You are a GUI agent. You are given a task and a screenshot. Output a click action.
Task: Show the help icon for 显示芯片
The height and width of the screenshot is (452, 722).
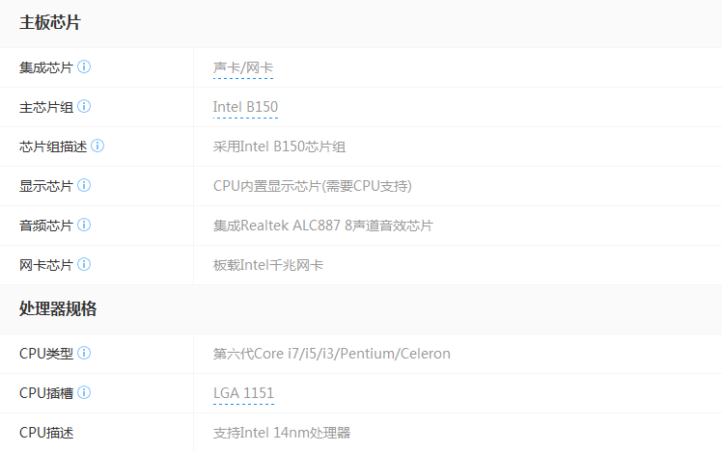84,186
